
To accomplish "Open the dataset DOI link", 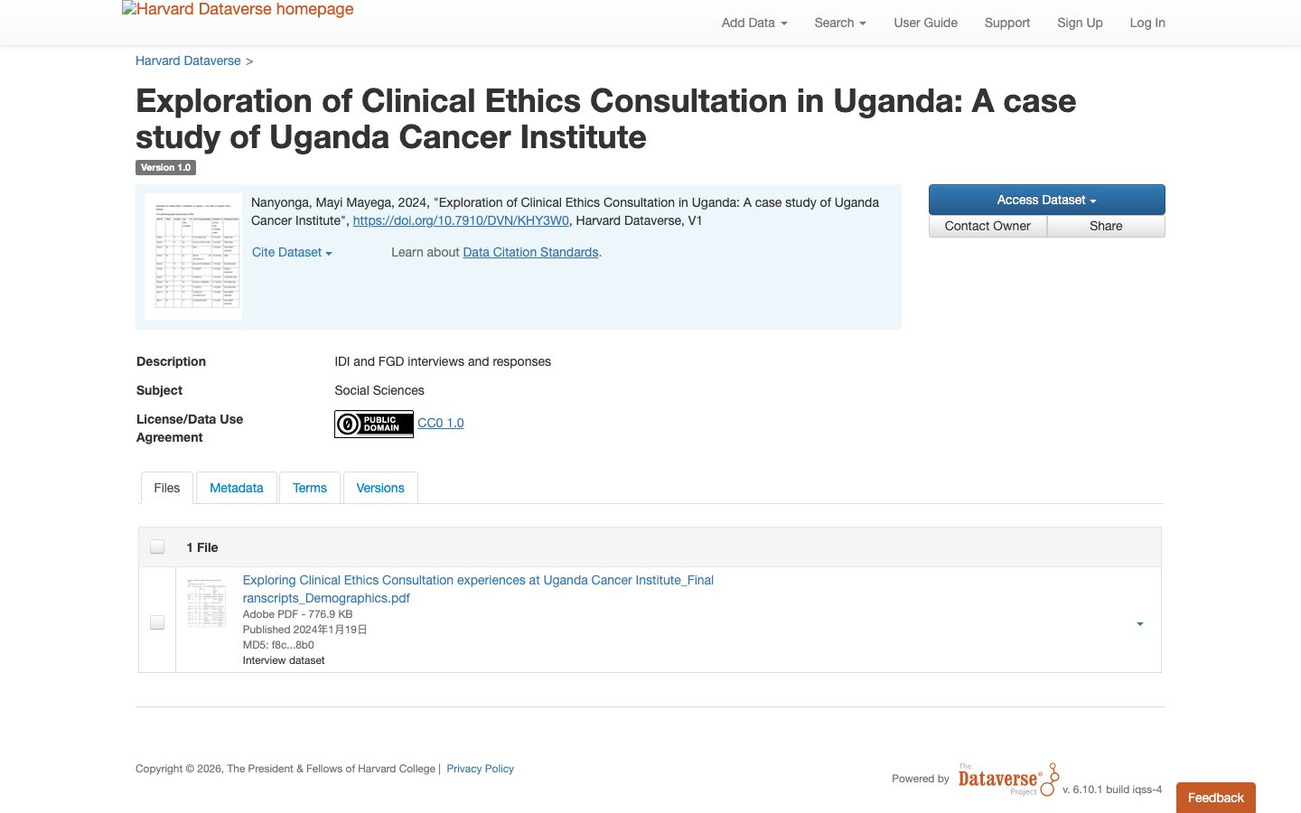I will click(461, 220).
